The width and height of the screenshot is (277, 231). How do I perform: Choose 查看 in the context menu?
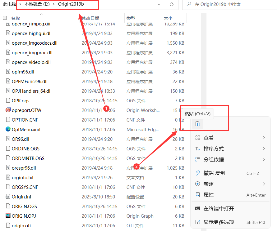point(231,138)
